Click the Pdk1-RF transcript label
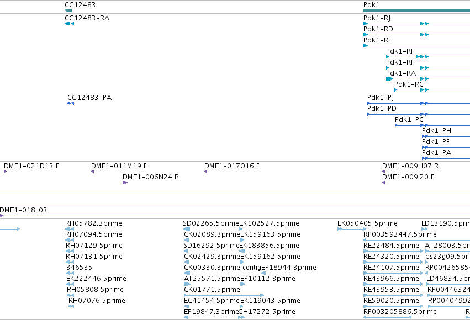Screen dimensions: 470x320 point(400,62)
